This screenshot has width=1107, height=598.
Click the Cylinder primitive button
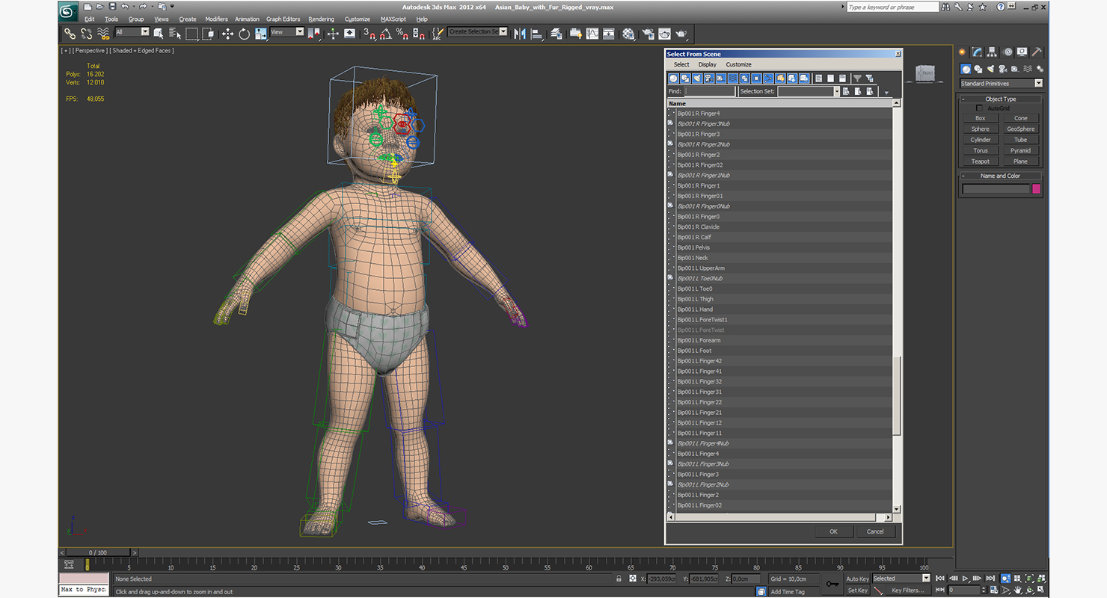(980, 140)
